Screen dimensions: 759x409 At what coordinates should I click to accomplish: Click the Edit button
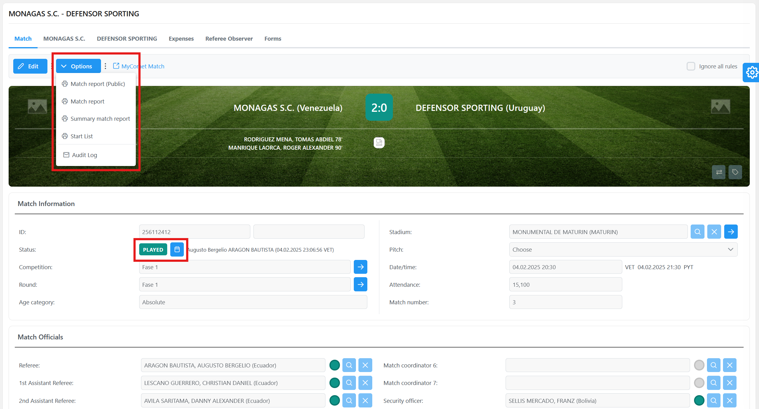30,66
